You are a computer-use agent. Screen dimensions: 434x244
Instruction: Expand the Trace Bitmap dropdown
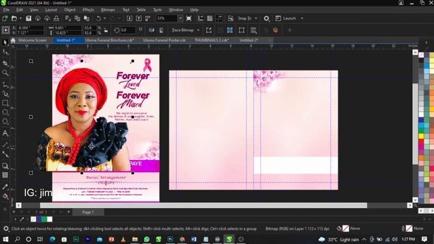tap(198, 30)
